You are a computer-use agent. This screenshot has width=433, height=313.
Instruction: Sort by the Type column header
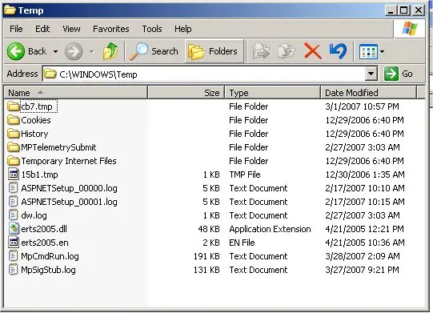[273, 93]
